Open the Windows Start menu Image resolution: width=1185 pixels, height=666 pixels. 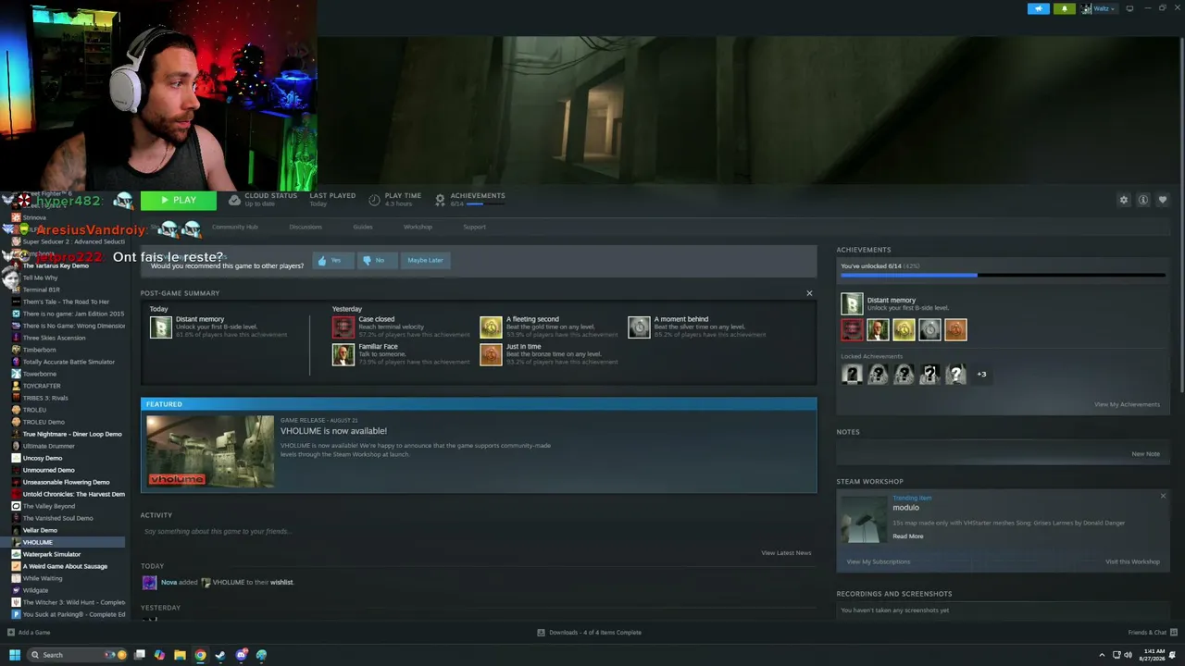(14, 655)
